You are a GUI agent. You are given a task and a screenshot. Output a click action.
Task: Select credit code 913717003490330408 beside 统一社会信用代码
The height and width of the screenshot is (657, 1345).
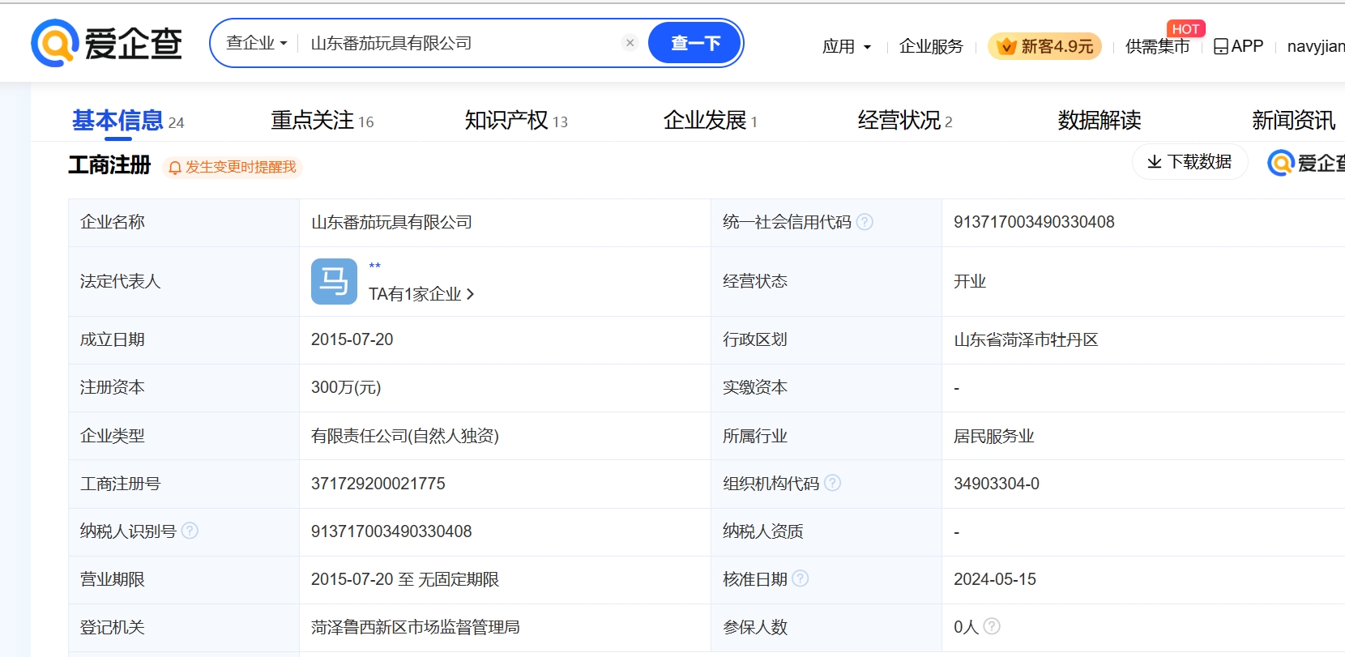(1034, 222)
